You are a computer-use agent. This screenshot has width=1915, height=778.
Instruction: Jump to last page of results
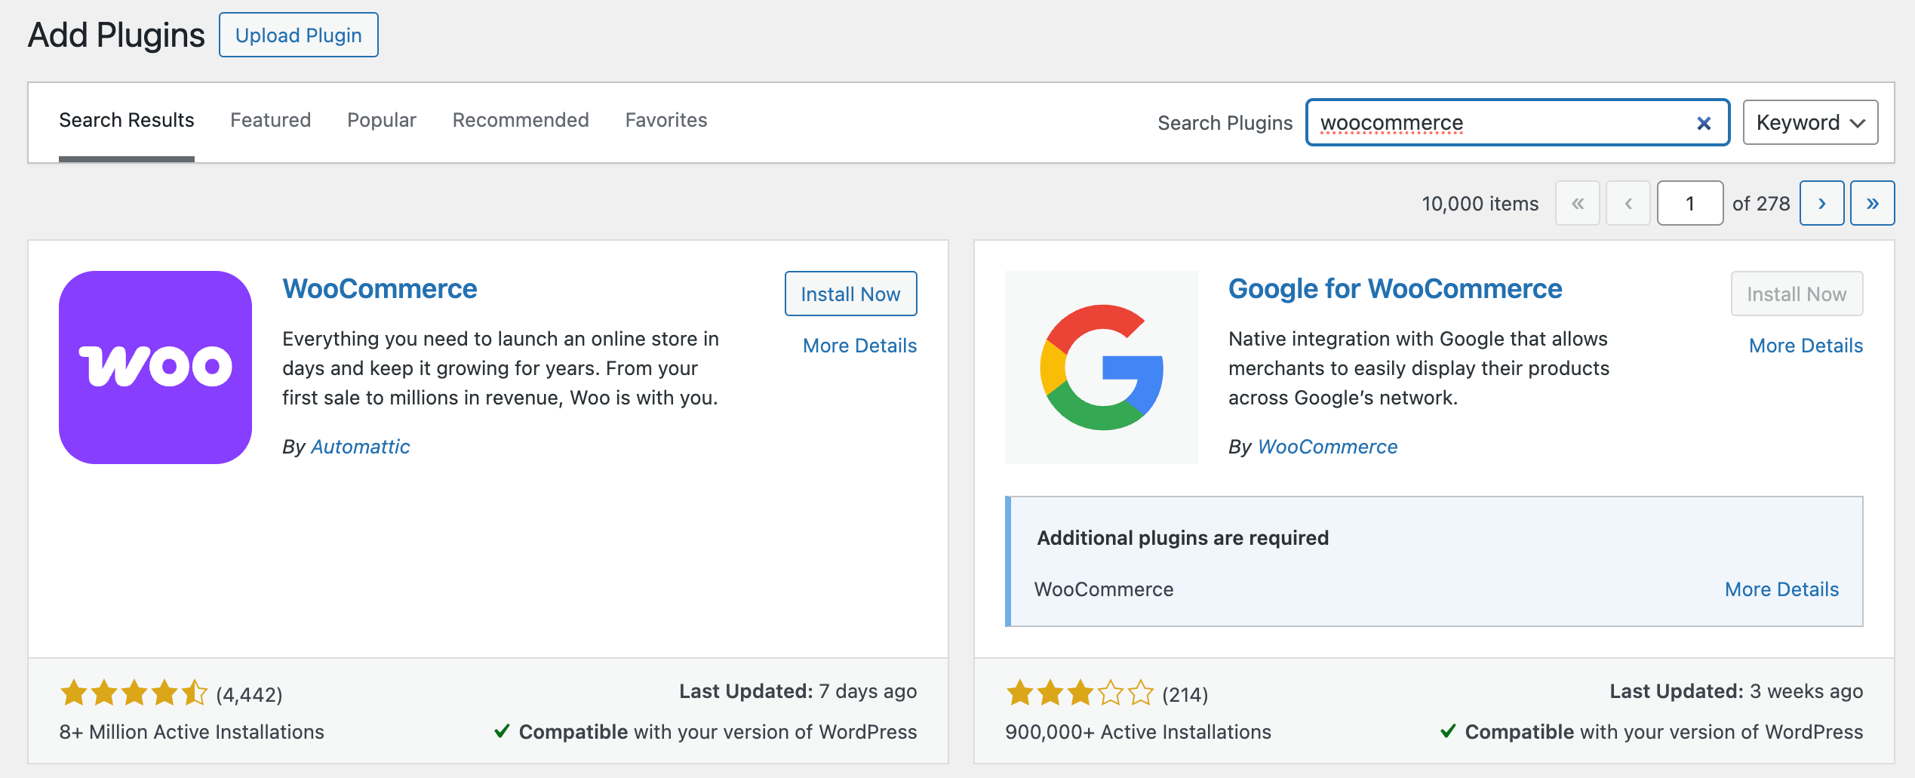tap(1872, 203)
